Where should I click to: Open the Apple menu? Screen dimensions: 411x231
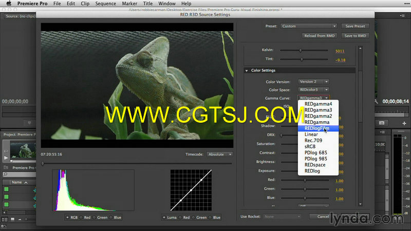pos(9,4)
